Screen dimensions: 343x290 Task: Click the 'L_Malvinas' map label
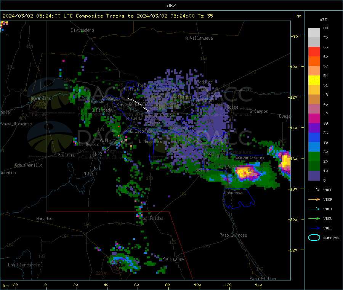150,141
